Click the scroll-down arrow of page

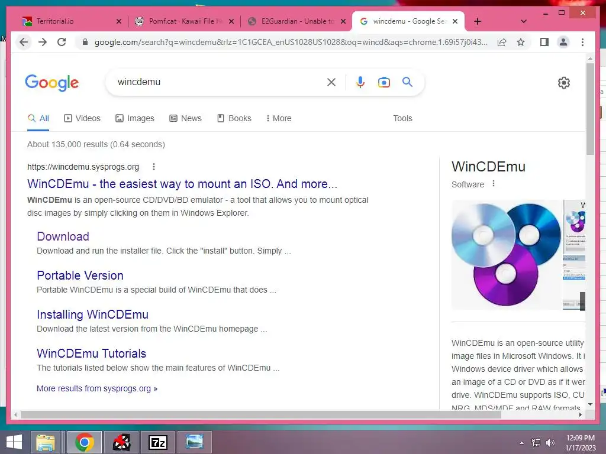590,404
